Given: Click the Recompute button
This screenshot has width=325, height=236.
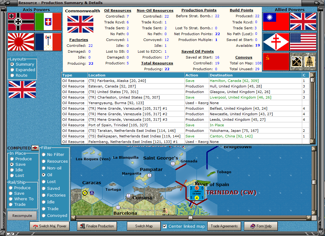Looking at the screenshot, I should point(22,216).
